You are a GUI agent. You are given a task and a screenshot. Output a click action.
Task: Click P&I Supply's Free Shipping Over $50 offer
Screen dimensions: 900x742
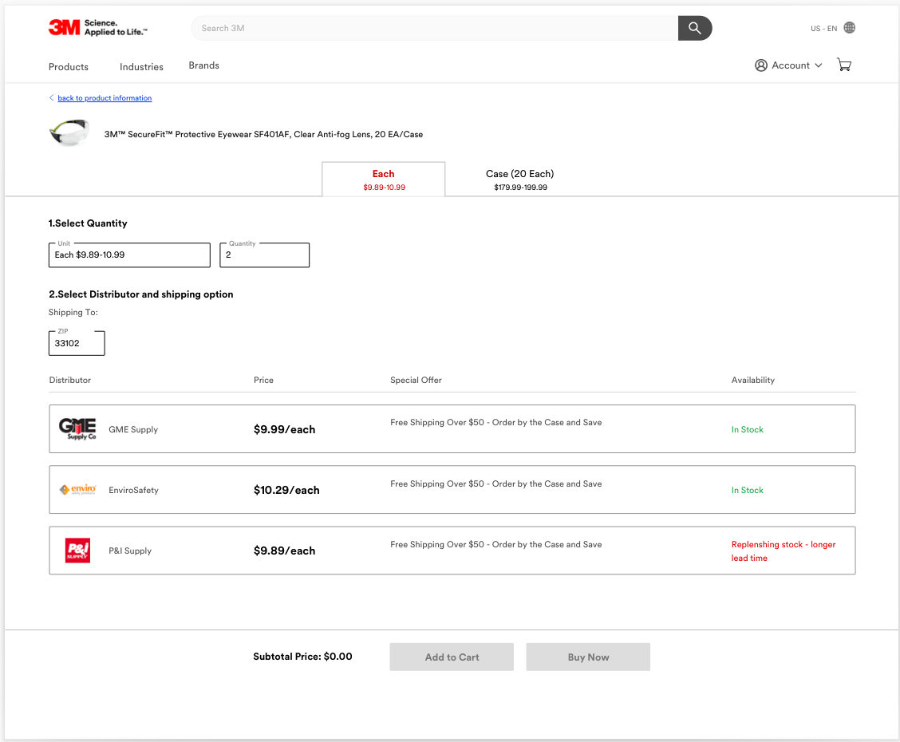tap(496, 545)
